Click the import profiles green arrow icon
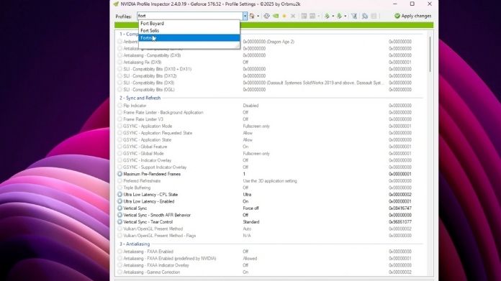Image resolution: width=501 pixels, height=281 pixels. pyautogui.click(x=339, y=16)
